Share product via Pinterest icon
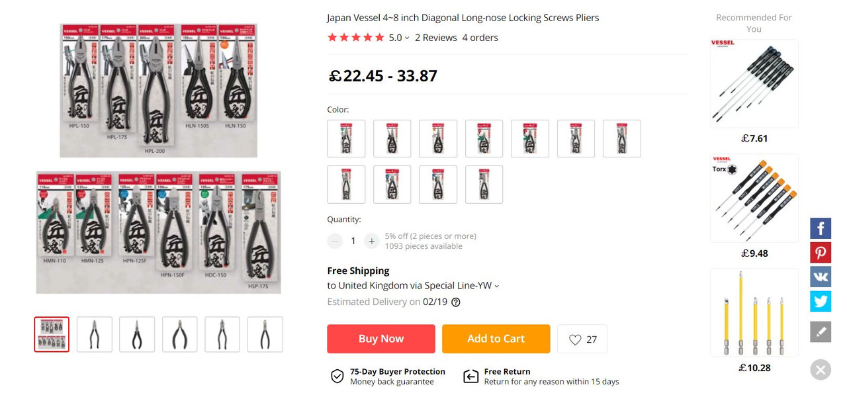The height and width of the screenshot is (399, 847). 821,252
